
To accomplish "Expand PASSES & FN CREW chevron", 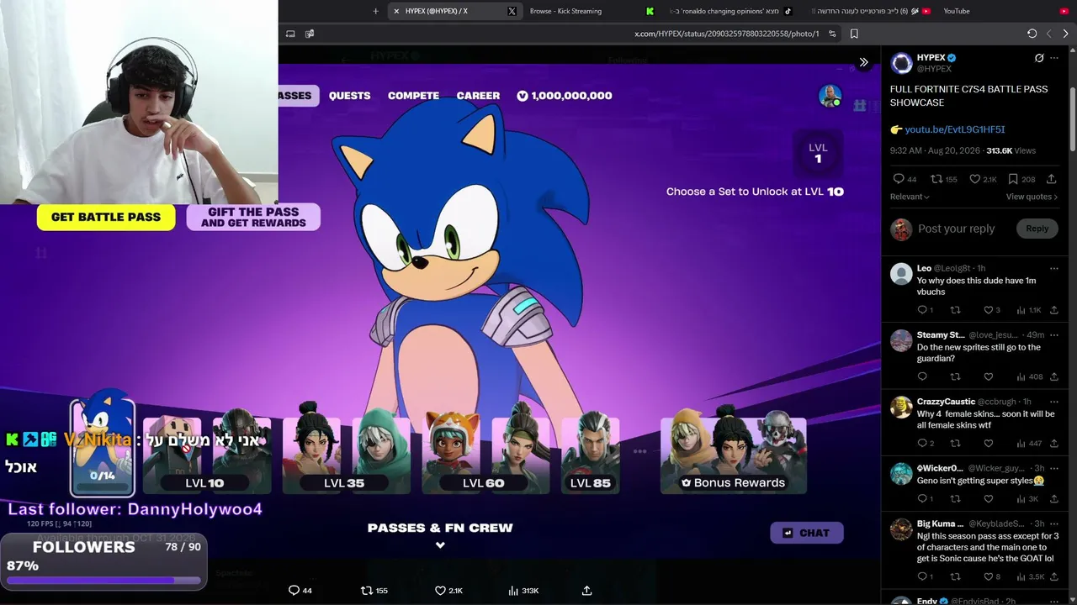I will (x=440, y=545).
